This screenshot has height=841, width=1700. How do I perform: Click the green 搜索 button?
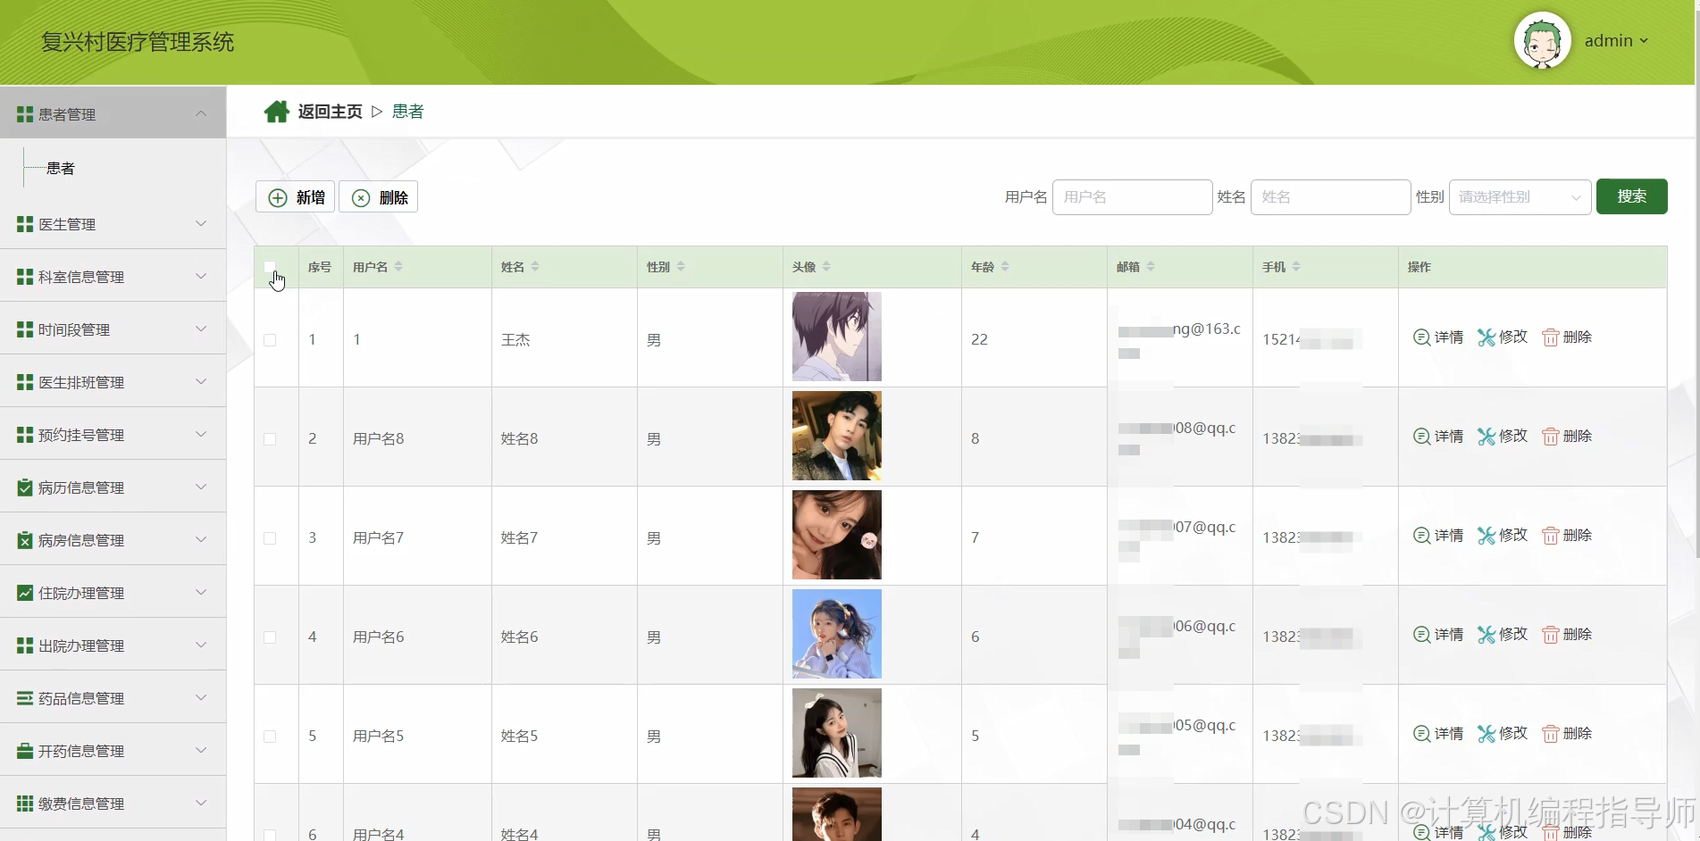(x=1631, y=196)
